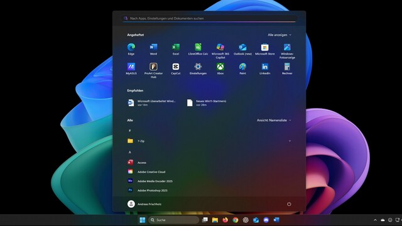Open user account Andreas Frischholz
Image resolution: width=402 pixels, height=226 pixels.
pos(144,204)
